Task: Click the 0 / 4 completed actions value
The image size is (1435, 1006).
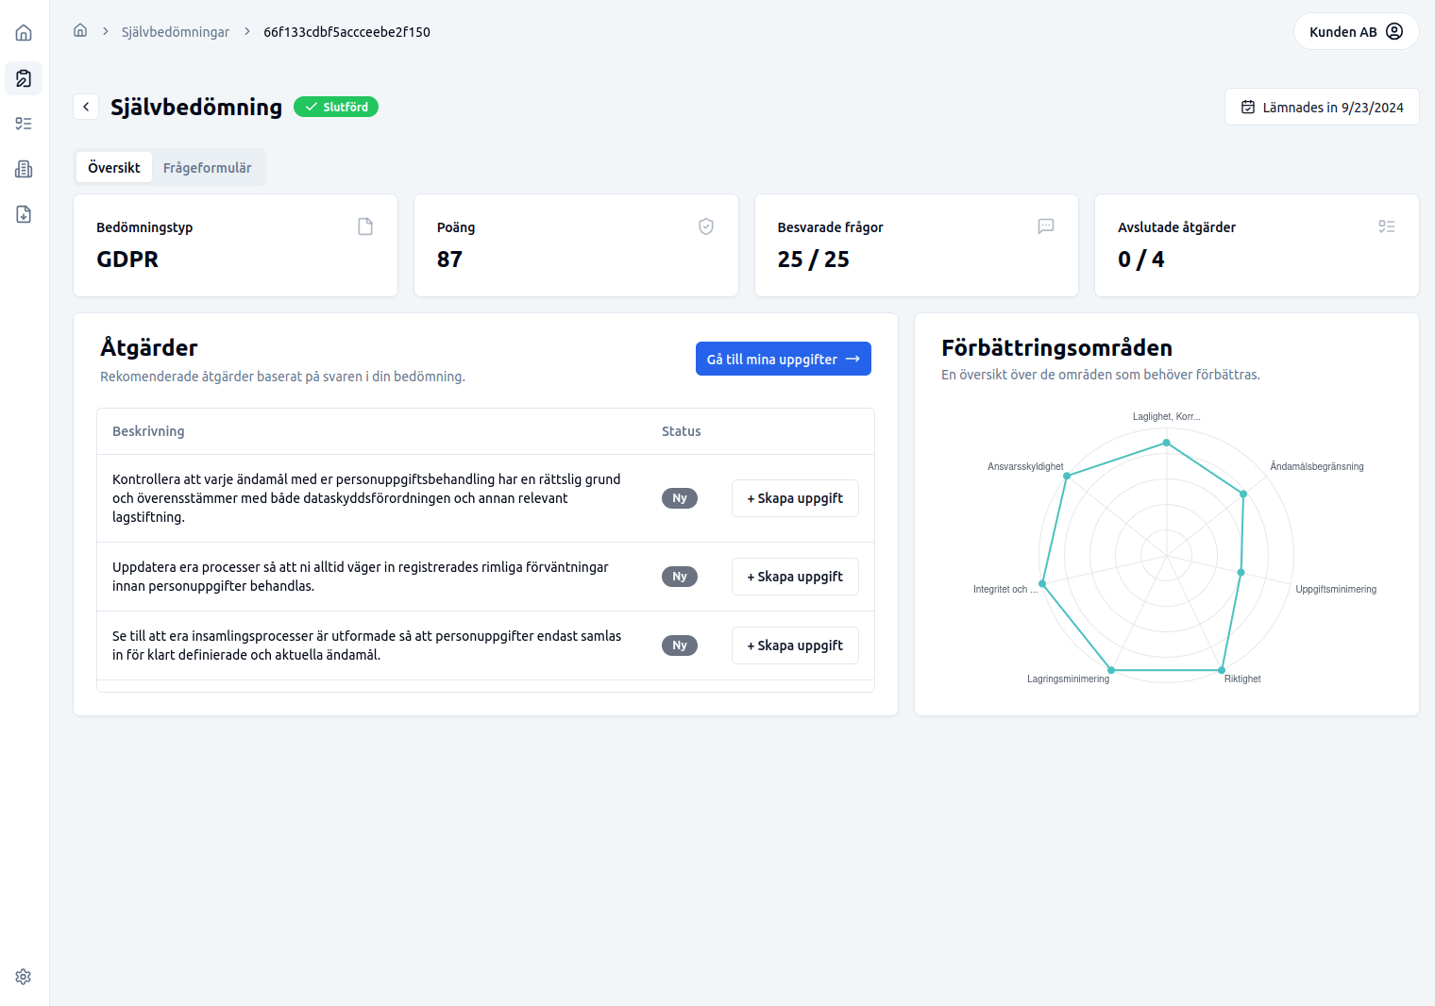Action: pos(1140,260)
